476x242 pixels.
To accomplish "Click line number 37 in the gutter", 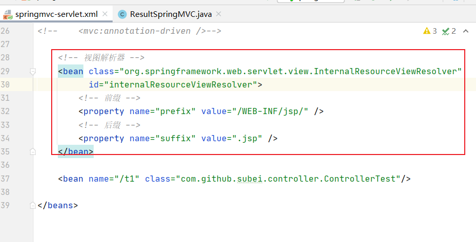I will (x=6, y=179).
